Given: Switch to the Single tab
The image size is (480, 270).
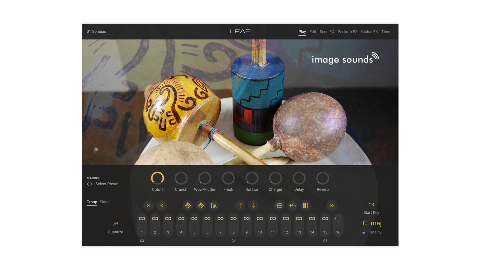Looking at the screenshot, I should point(105,202).
